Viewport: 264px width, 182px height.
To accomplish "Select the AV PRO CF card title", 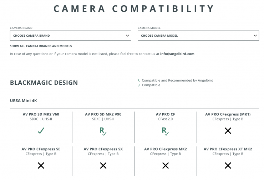I will pyautogui.click(x=166, y=114).
